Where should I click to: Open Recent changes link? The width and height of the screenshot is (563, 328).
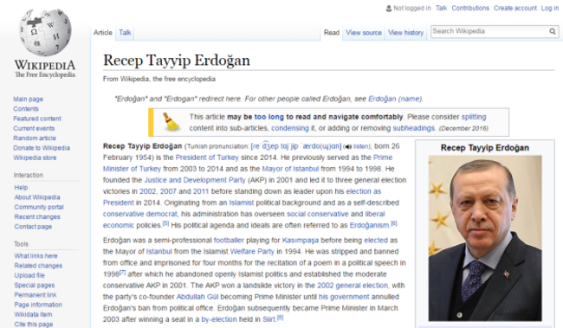[37, 216]
